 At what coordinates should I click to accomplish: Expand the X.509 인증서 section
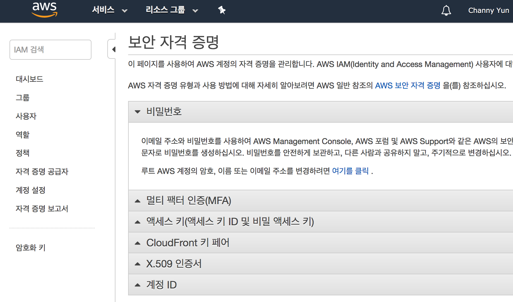tap(321, 264)
